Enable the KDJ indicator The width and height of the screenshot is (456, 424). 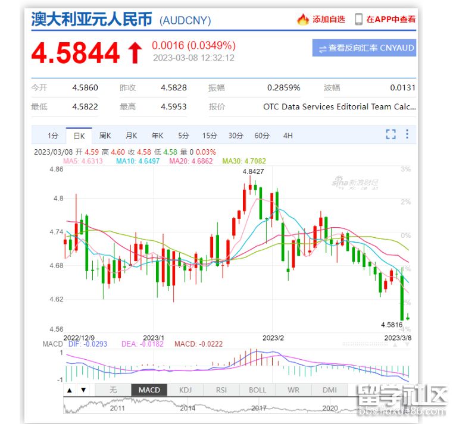(x=185, y=390)
